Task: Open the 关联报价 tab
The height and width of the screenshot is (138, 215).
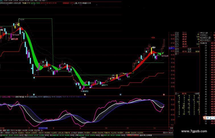Action: 8,133
